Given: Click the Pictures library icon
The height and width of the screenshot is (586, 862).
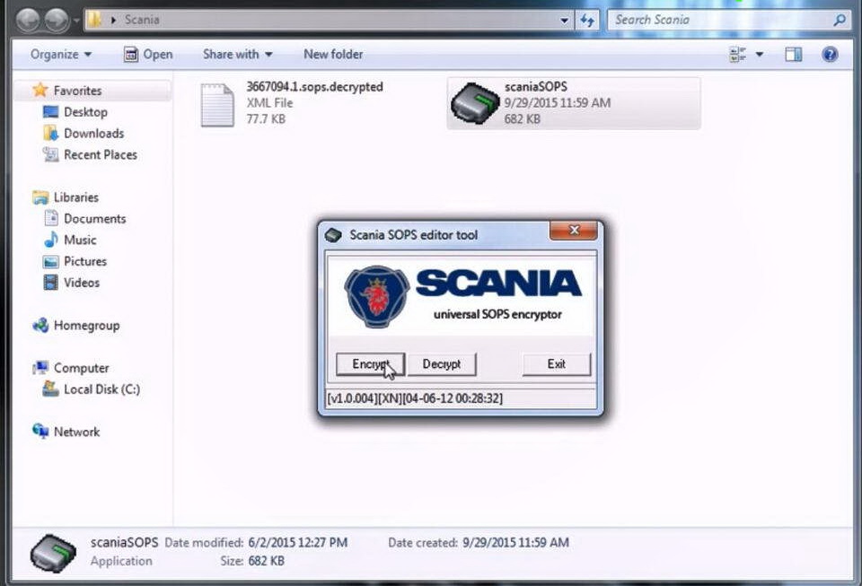Looking at the screenshot, I should point(50,261).
